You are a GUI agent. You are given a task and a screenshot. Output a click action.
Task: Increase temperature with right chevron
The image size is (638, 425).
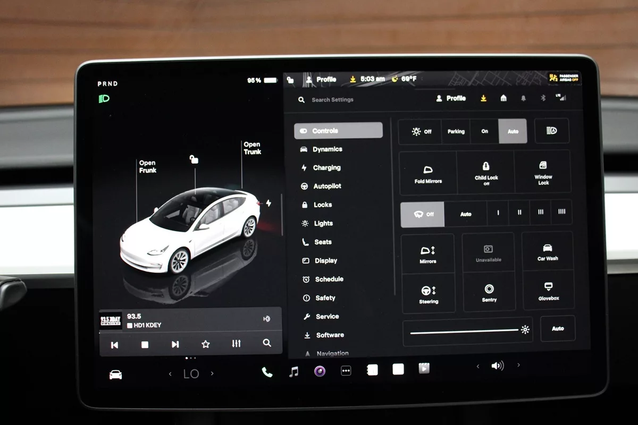tap(212, 373)
